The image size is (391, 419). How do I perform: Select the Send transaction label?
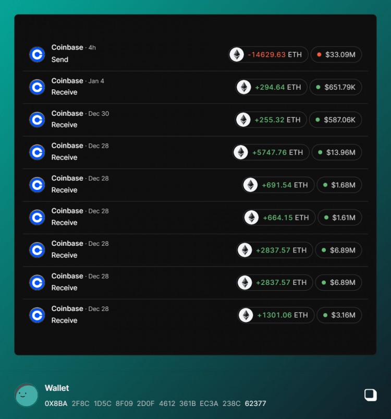[59, 59]
